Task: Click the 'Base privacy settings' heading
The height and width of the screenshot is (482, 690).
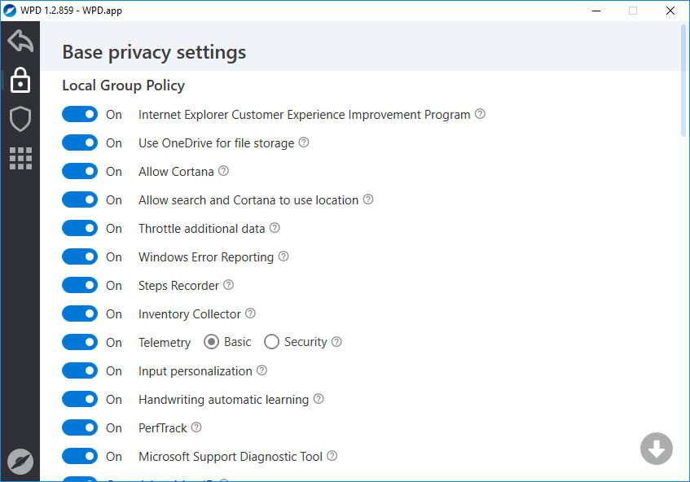Action: point(154,52)
